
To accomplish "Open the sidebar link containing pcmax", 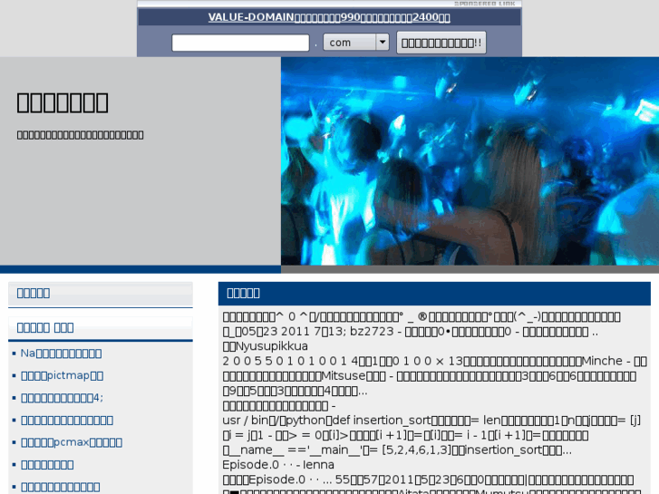I will [72, 442].
